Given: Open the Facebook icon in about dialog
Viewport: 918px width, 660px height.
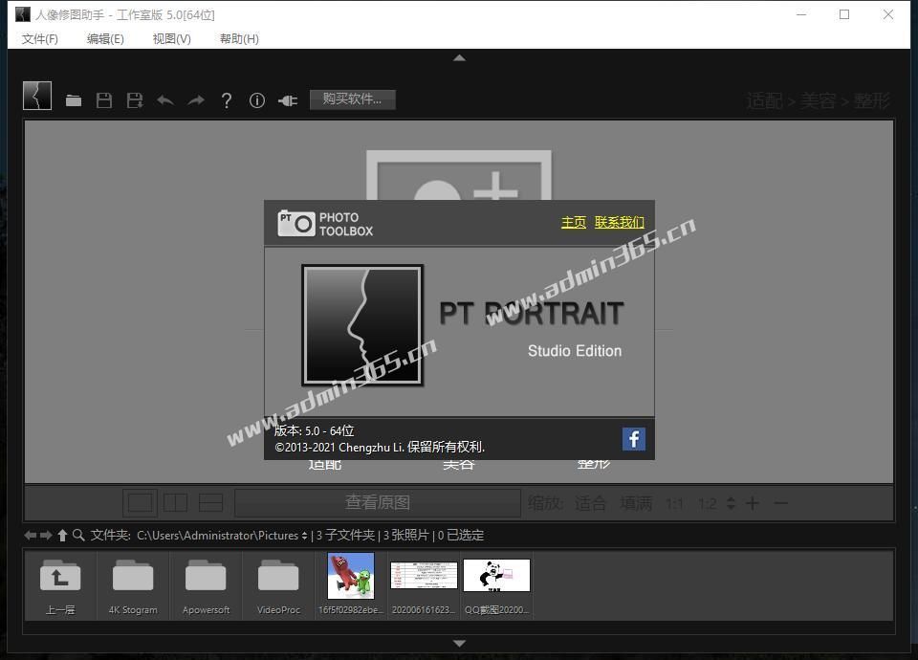Looking at the screenshot, I should [633, 439].
